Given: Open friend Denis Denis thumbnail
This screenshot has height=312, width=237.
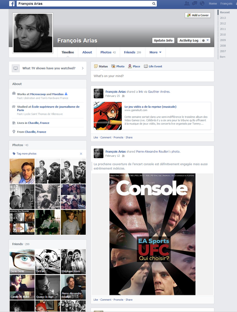Looking at the screenshot, I should (22, 262).
